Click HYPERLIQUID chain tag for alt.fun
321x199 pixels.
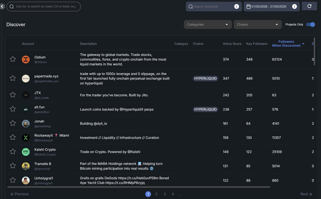click(x=205, y=109)
